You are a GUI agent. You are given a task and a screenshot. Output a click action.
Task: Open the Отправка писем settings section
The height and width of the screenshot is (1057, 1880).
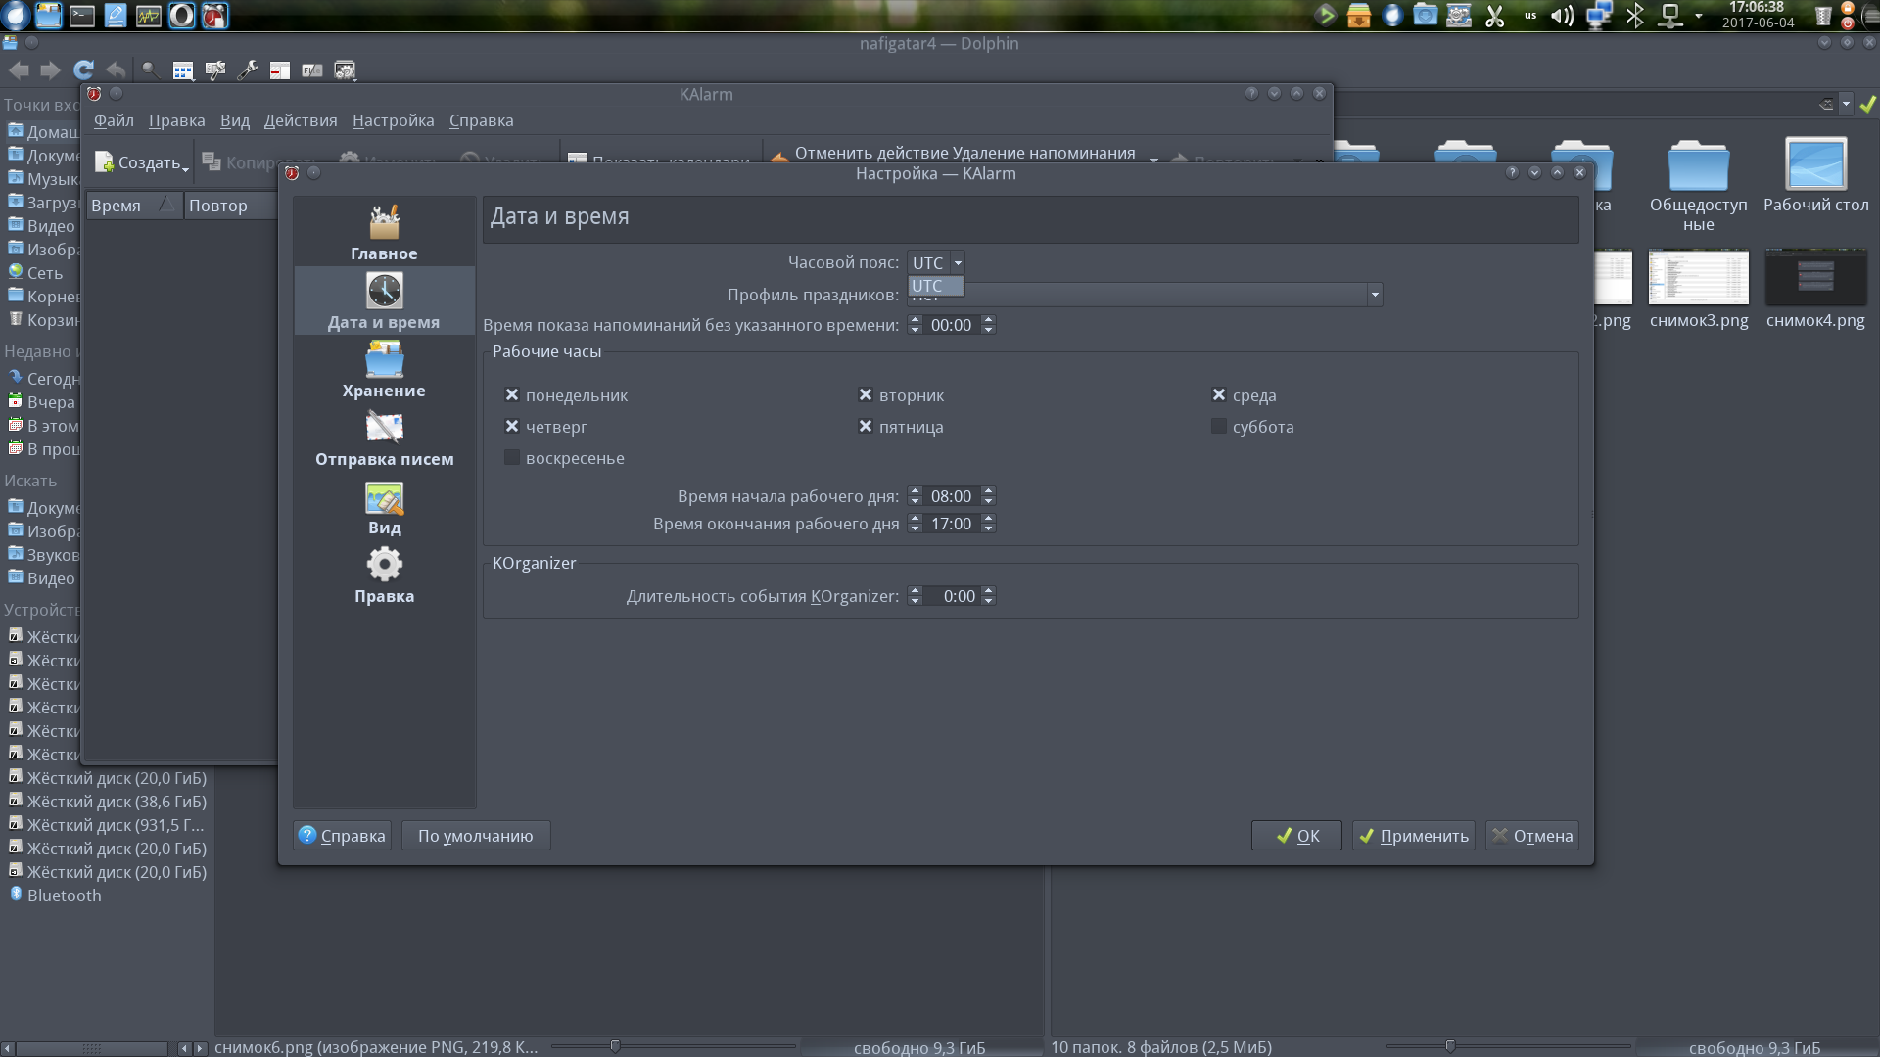point(384,438)
